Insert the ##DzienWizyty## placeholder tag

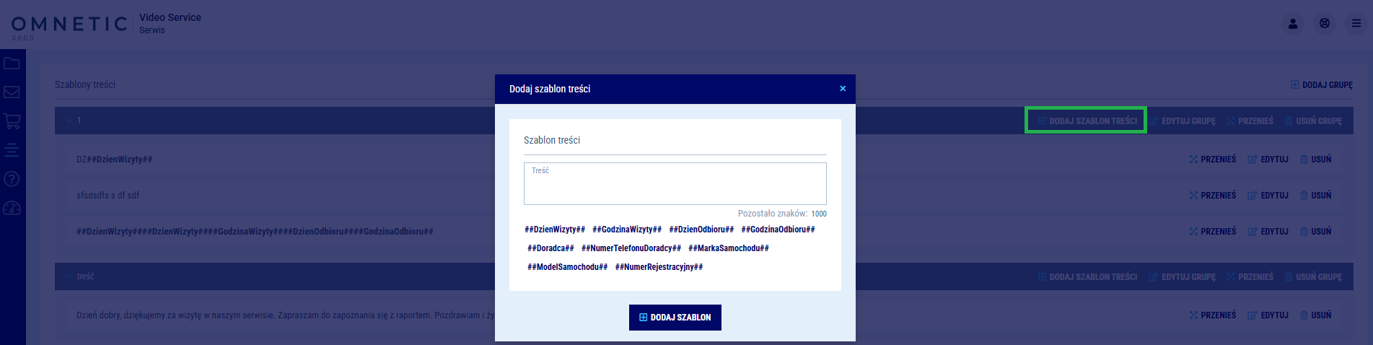[555, 230]
